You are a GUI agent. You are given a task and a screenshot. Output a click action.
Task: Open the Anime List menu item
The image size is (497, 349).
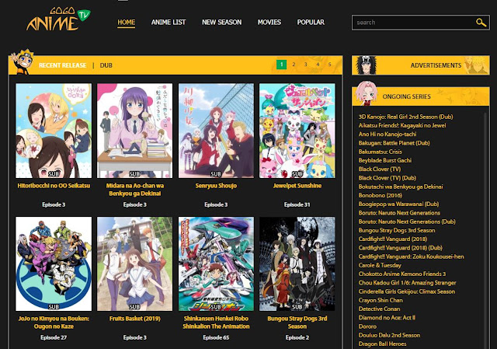click(x=169, y=23)
